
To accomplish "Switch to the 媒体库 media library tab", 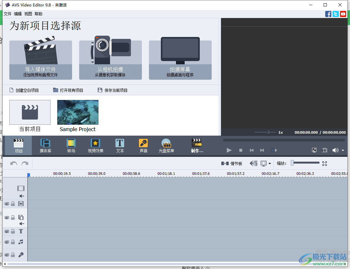I will click(x=45, y=146).
